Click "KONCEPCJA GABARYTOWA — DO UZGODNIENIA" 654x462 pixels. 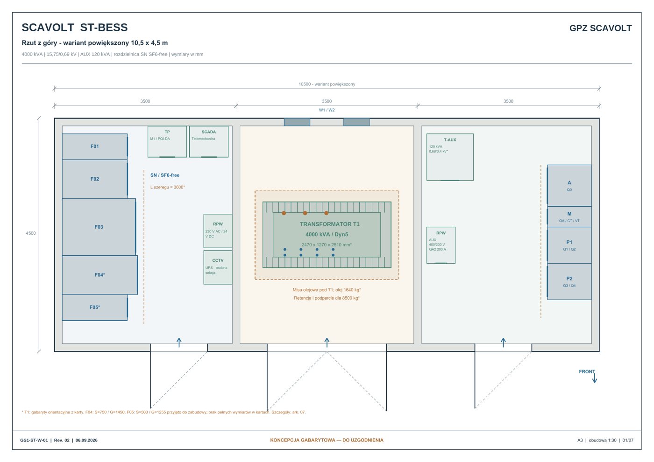click(x=327, y=441)
